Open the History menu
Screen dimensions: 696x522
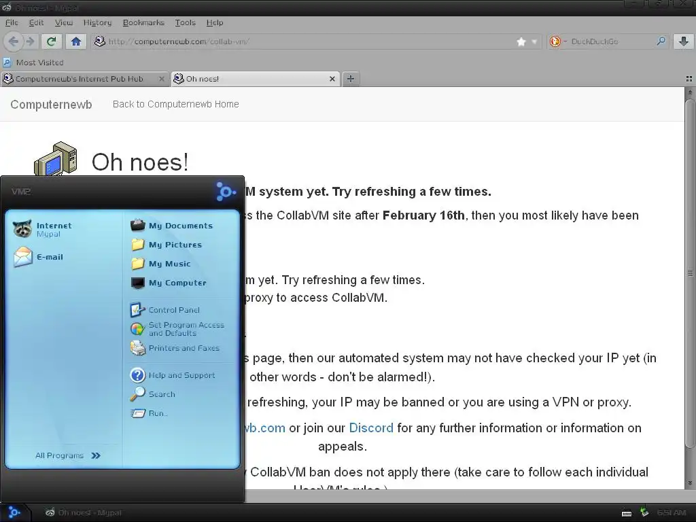tap(97, 22)
